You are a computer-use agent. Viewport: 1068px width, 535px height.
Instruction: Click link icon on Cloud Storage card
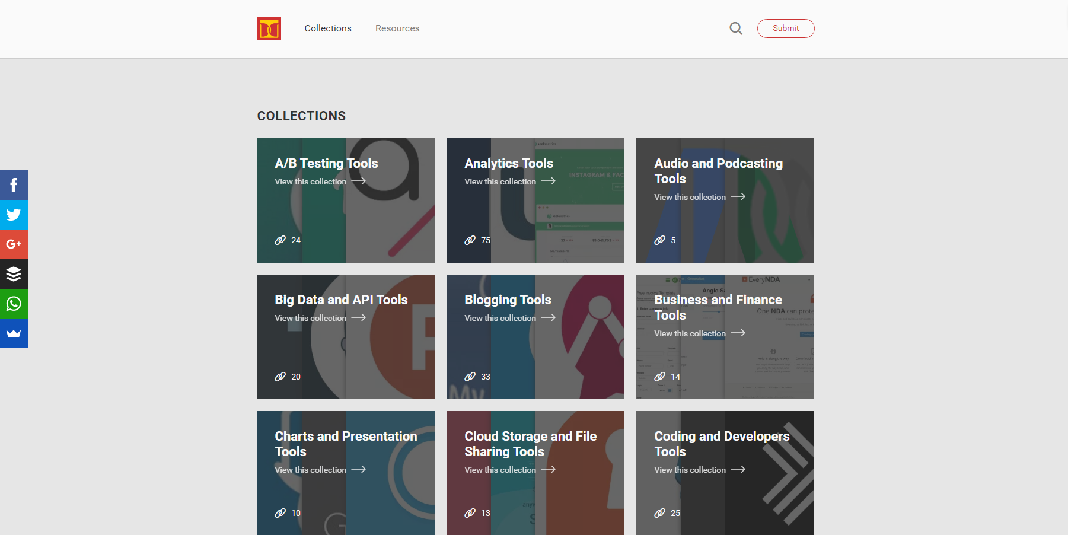470,513
